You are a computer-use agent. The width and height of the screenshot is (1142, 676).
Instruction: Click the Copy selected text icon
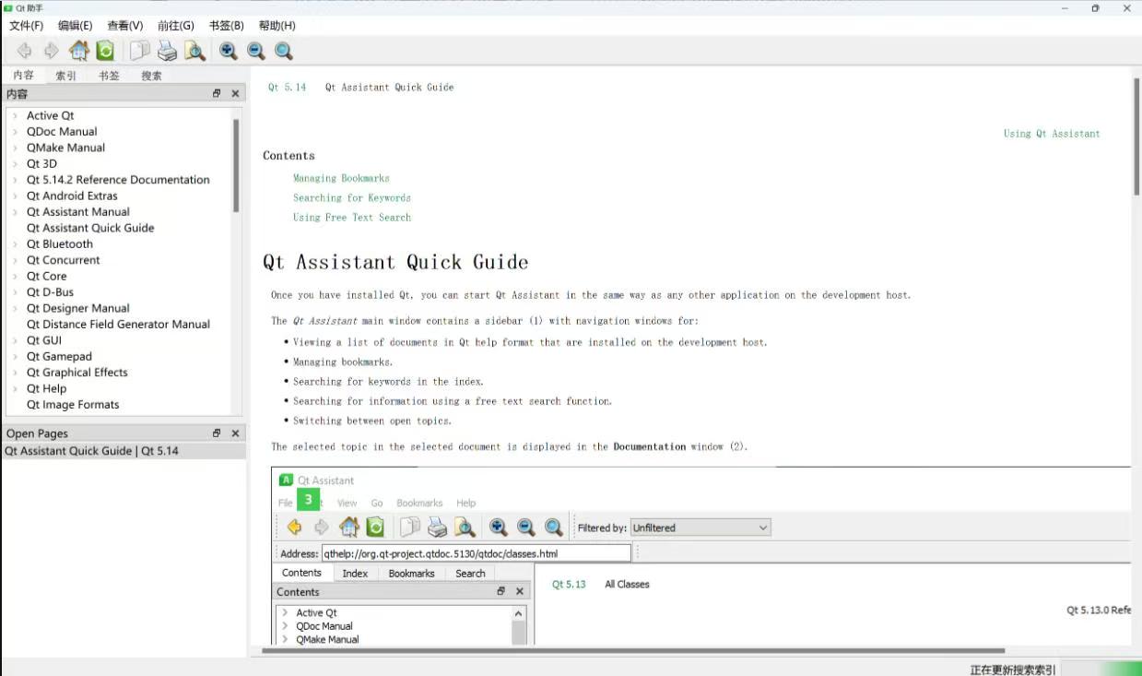[139, 51]
